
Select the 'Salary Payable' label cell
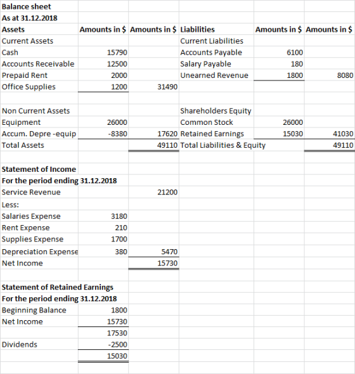205,63
